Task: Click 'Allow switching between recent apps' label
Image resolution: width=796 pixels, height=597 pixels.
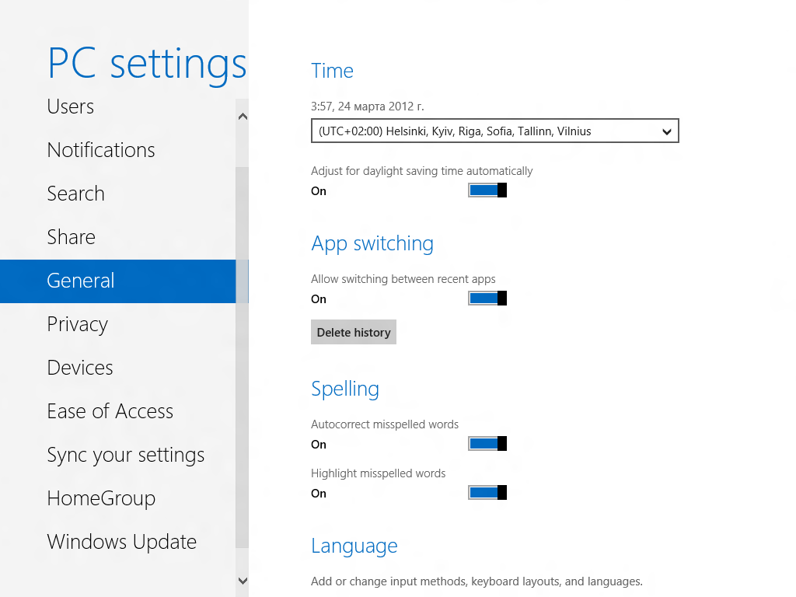Action: [403, 279]
